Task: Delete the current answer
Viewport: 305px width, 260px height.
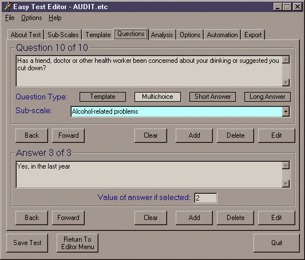Action: pyautogui.click(x=235, y=218)
